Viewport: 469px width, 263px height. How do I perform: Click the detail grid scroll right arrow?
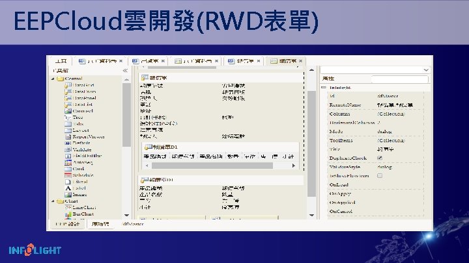(x=293, y=166)
